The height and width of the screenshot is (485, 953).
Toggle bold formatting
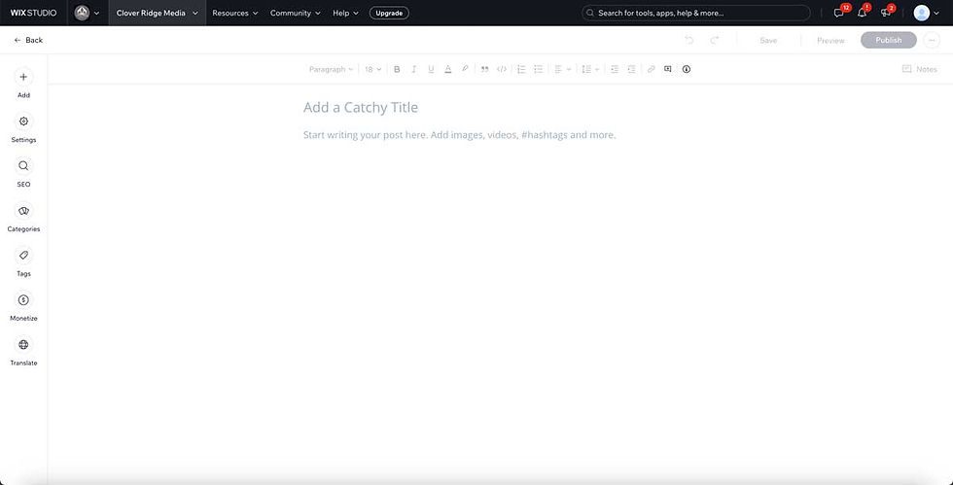[397, 69]
